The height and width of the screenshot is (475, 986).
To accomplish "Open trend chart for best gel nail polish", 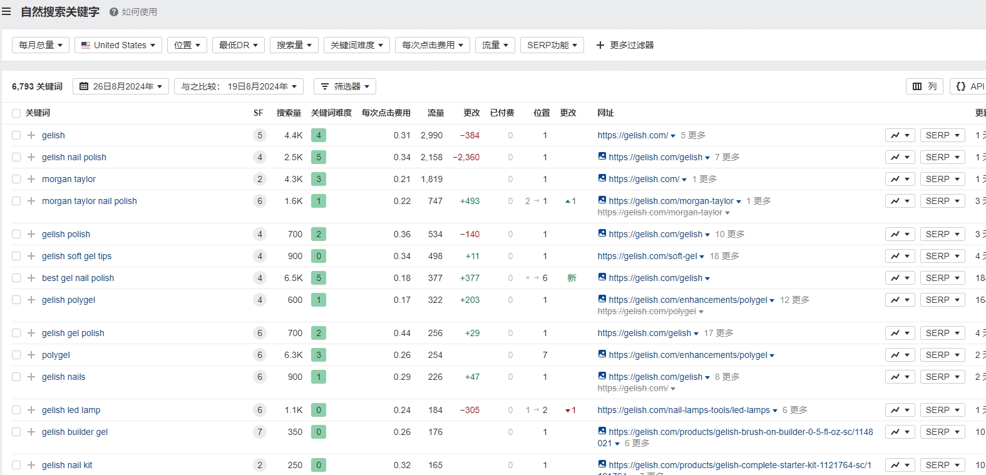I will tap(900, 278).
